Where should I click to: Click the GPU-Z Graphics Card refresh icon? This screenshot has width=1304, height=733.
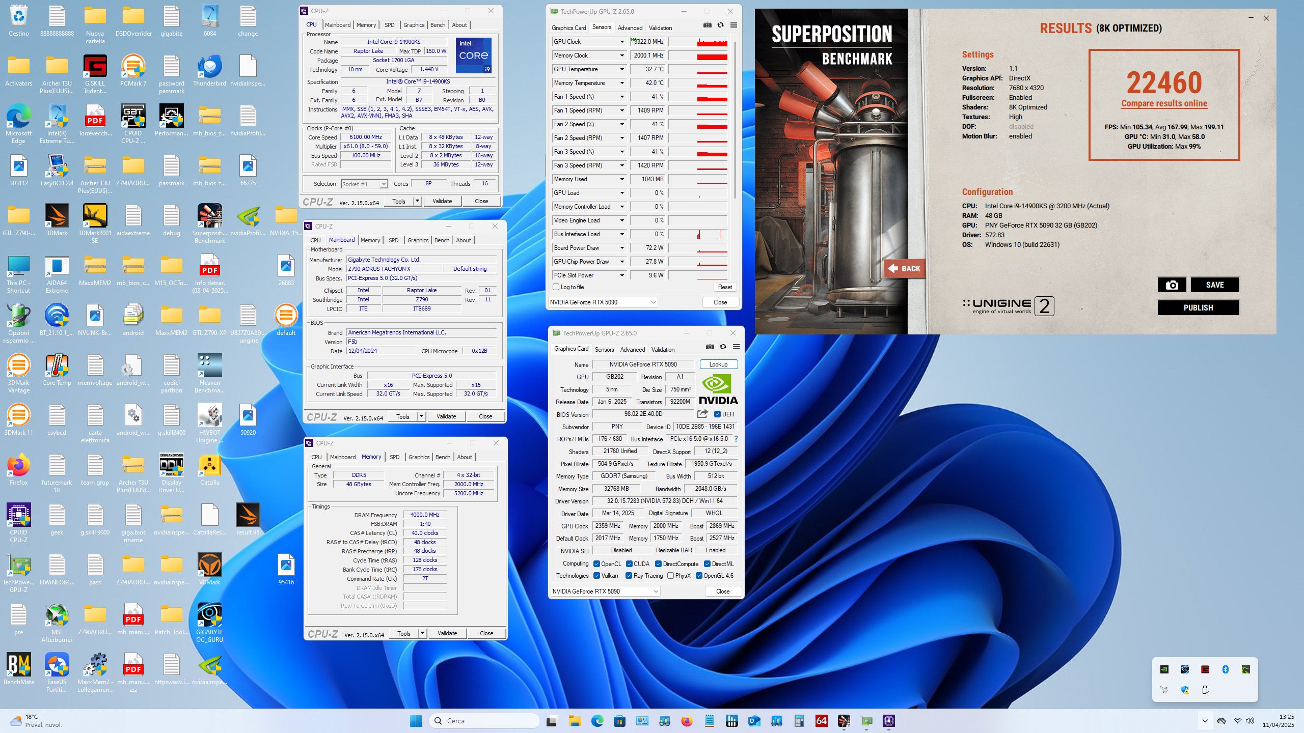(723, 347)
